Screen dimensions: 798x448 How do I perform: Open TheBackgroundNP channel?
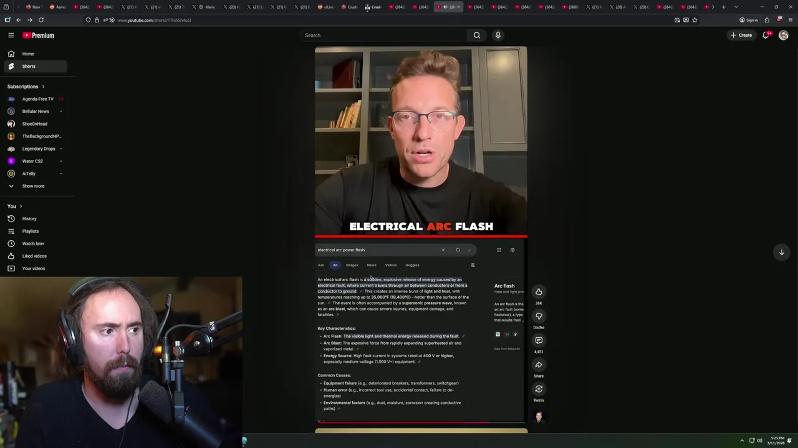pyautogui.click(x=36, y=136)
